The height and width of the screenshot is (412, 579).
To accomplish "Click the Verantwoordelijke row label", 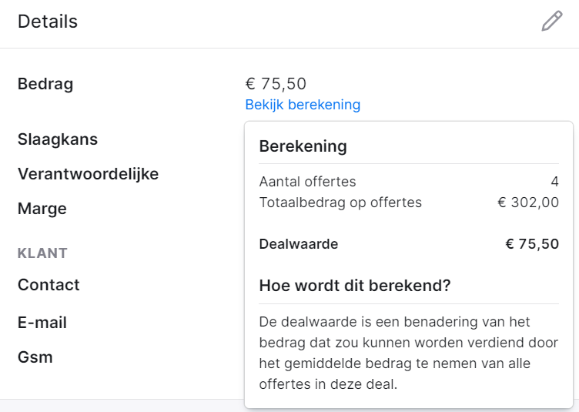I will [x=89, y=174].
